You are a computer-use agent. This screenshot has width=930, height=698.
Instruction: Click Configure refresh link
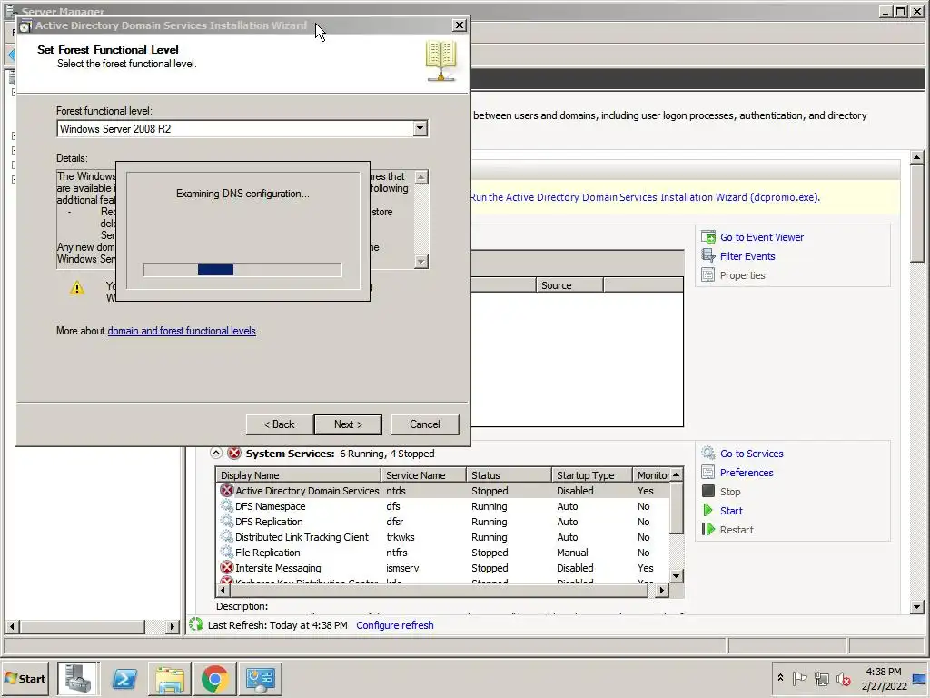point(394,625)
